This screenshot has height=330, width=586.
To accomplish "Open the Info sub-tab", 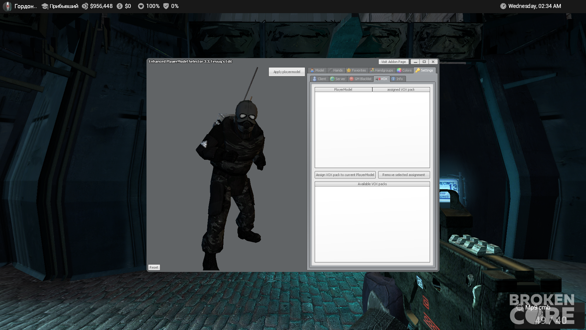I will [x=397, y=79].
